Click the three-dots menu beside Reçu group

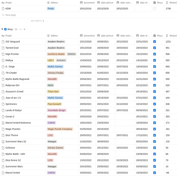20,29
